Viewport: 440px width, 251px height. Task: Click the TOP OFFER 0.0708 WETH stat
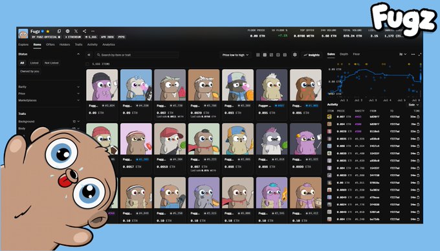coord(304,34)
